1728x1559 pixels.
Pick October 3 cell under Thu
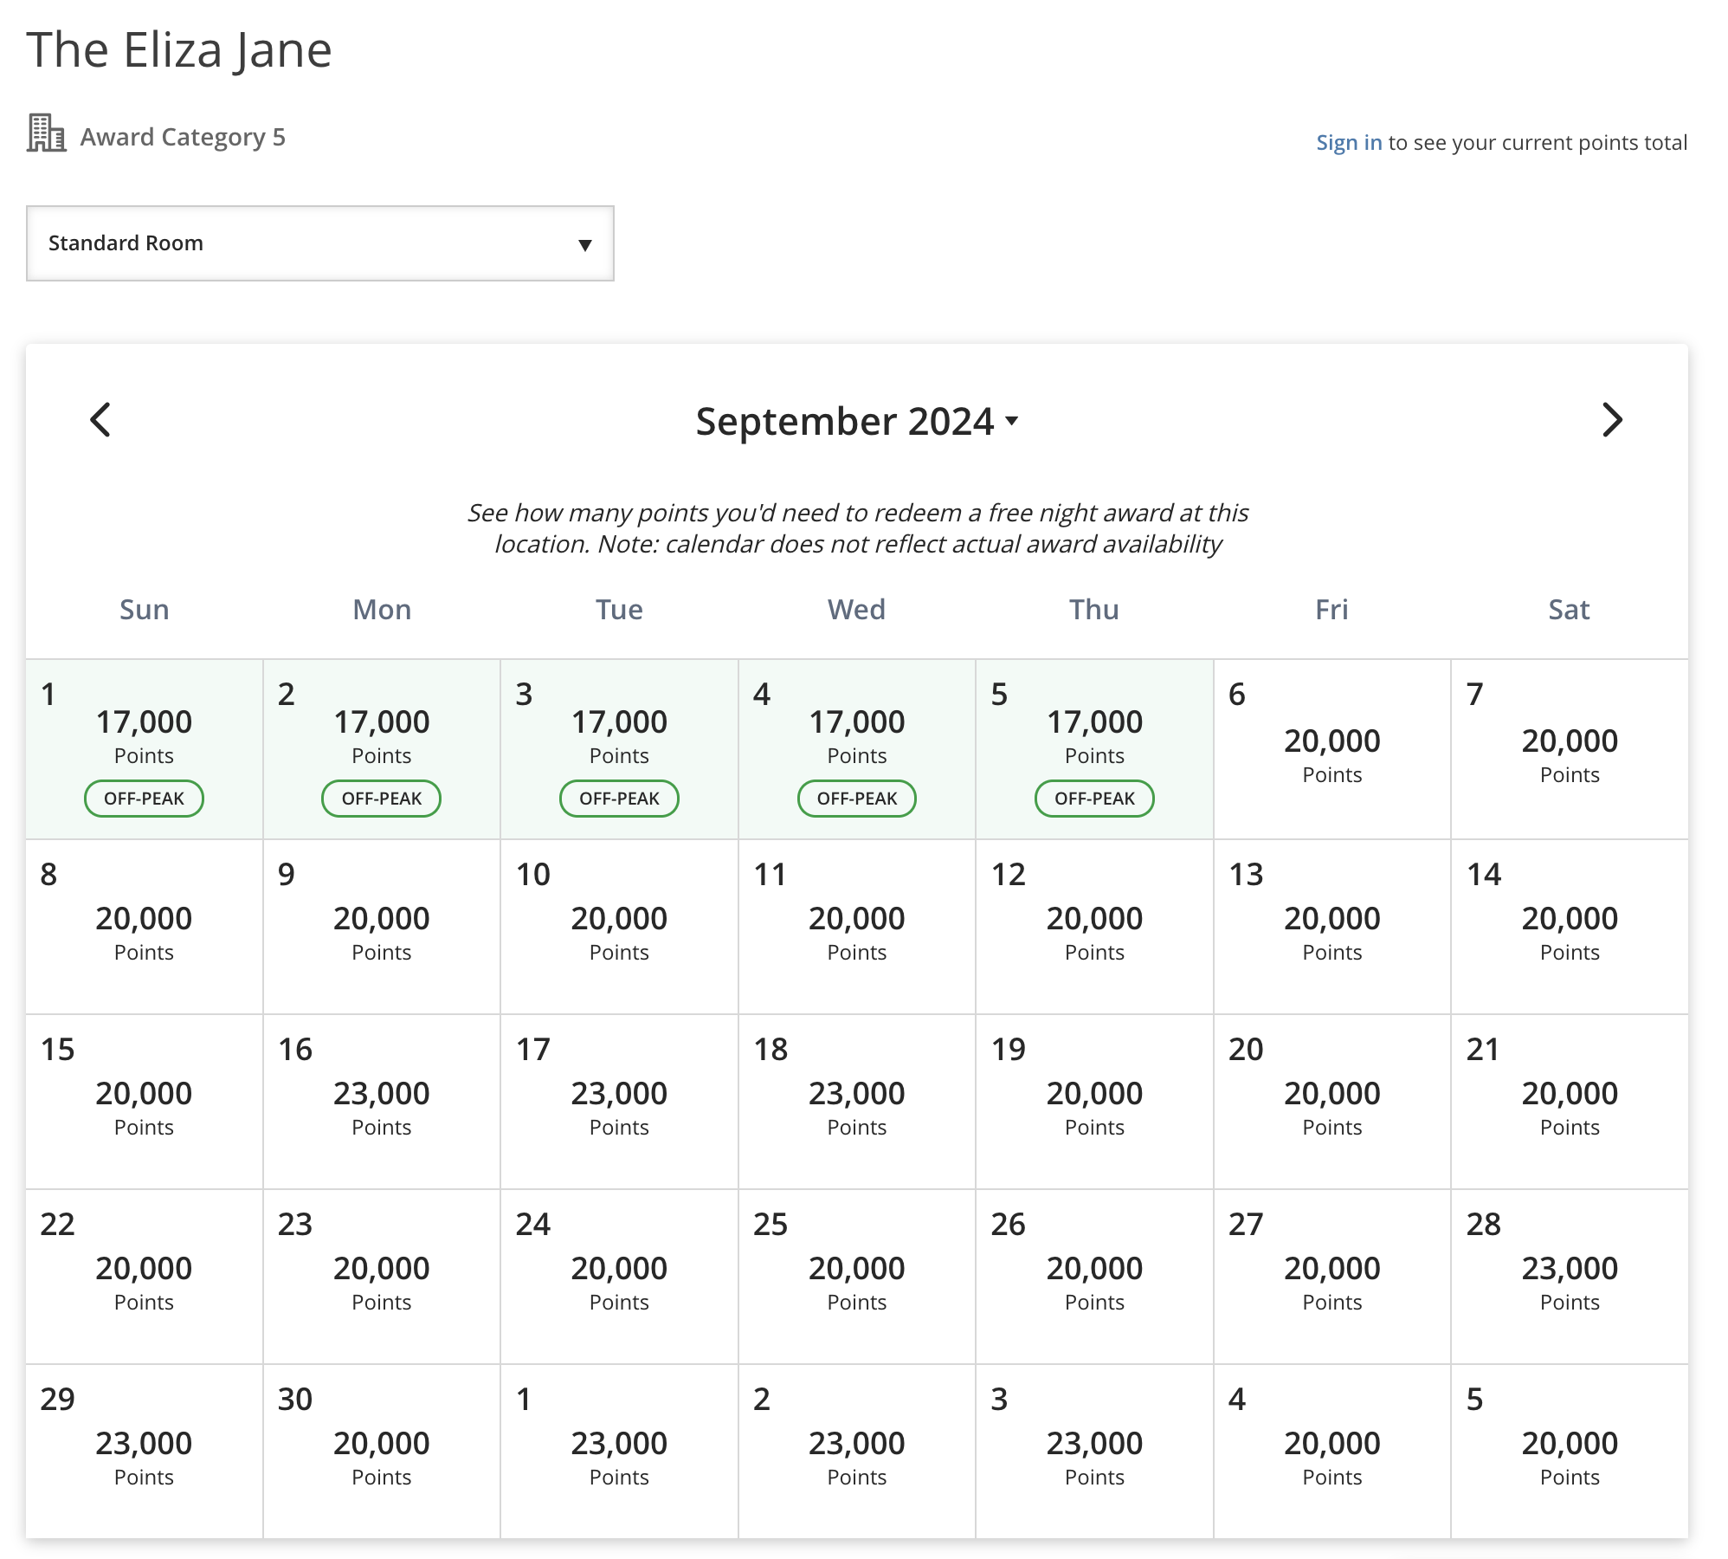(x=1095, y=1452)
